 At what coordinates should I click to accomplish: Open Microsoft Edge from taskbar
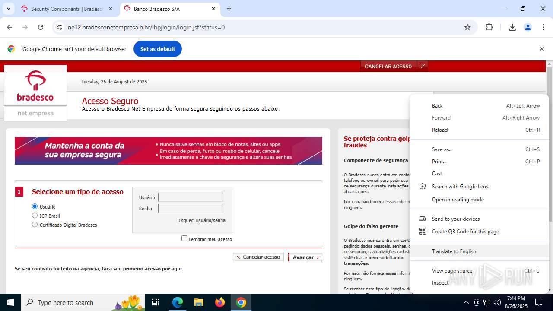click(x=178, y=302)
